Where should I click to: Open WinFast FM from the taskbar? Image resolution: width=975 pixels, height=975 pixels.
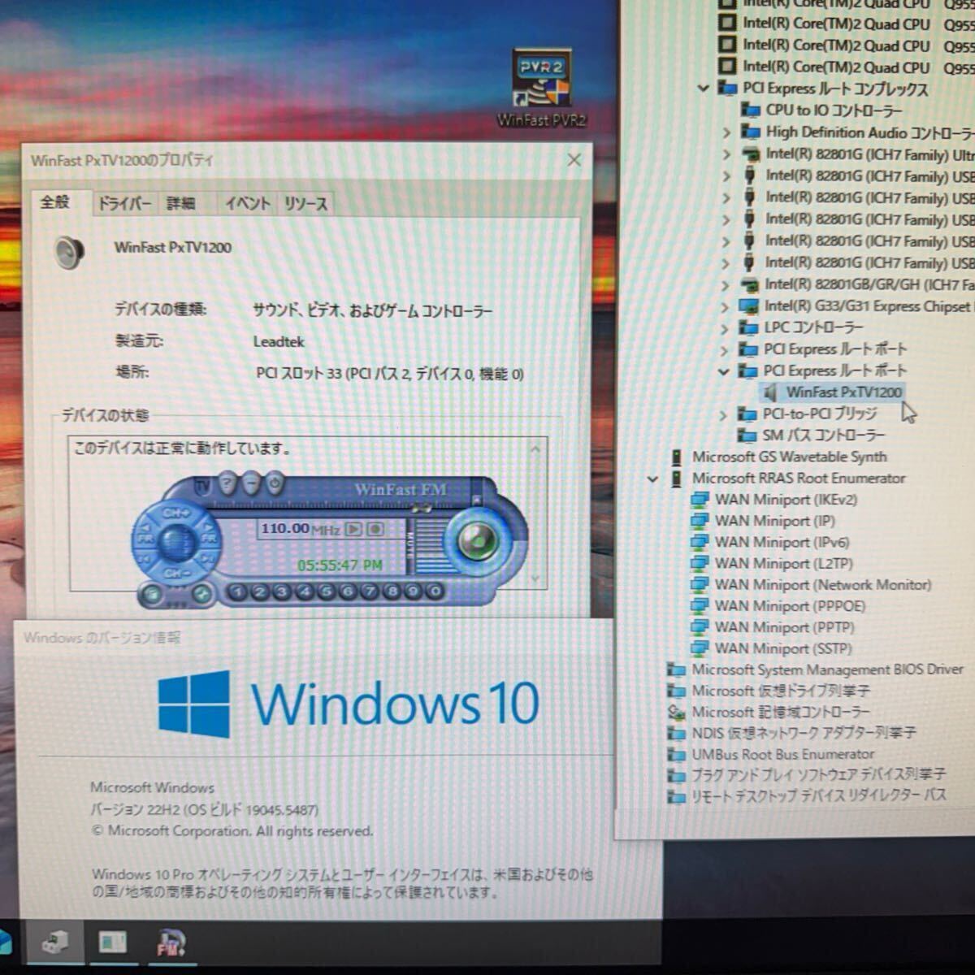[x=171, y=942]
